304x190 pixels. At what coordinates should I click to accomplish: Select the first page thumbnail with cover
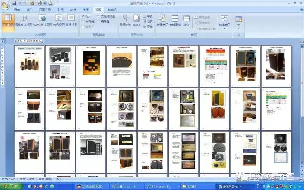[29, 66]
